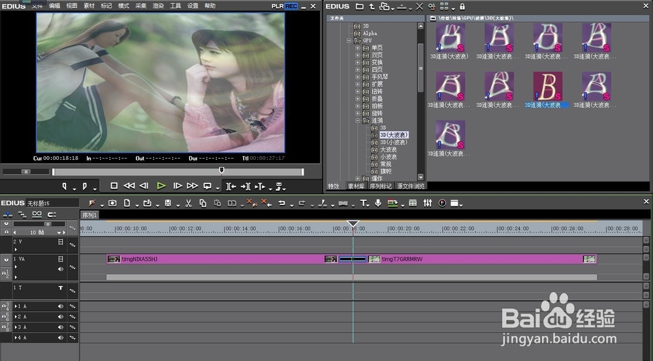Click the preview position scrubber handle

(x=221, y=170)
